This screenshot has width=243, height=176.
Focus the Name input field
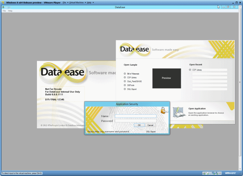136,116
